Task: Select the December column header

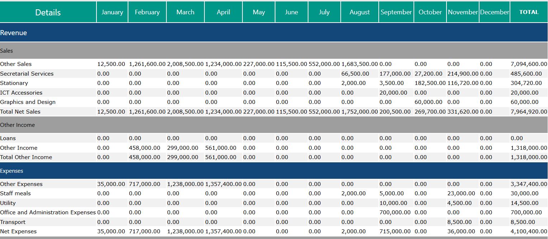Action: pos(494,12)
